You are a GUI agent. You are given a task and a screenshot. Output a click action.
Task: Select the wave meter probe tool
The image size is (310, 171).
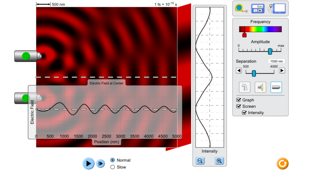[277, 9]
